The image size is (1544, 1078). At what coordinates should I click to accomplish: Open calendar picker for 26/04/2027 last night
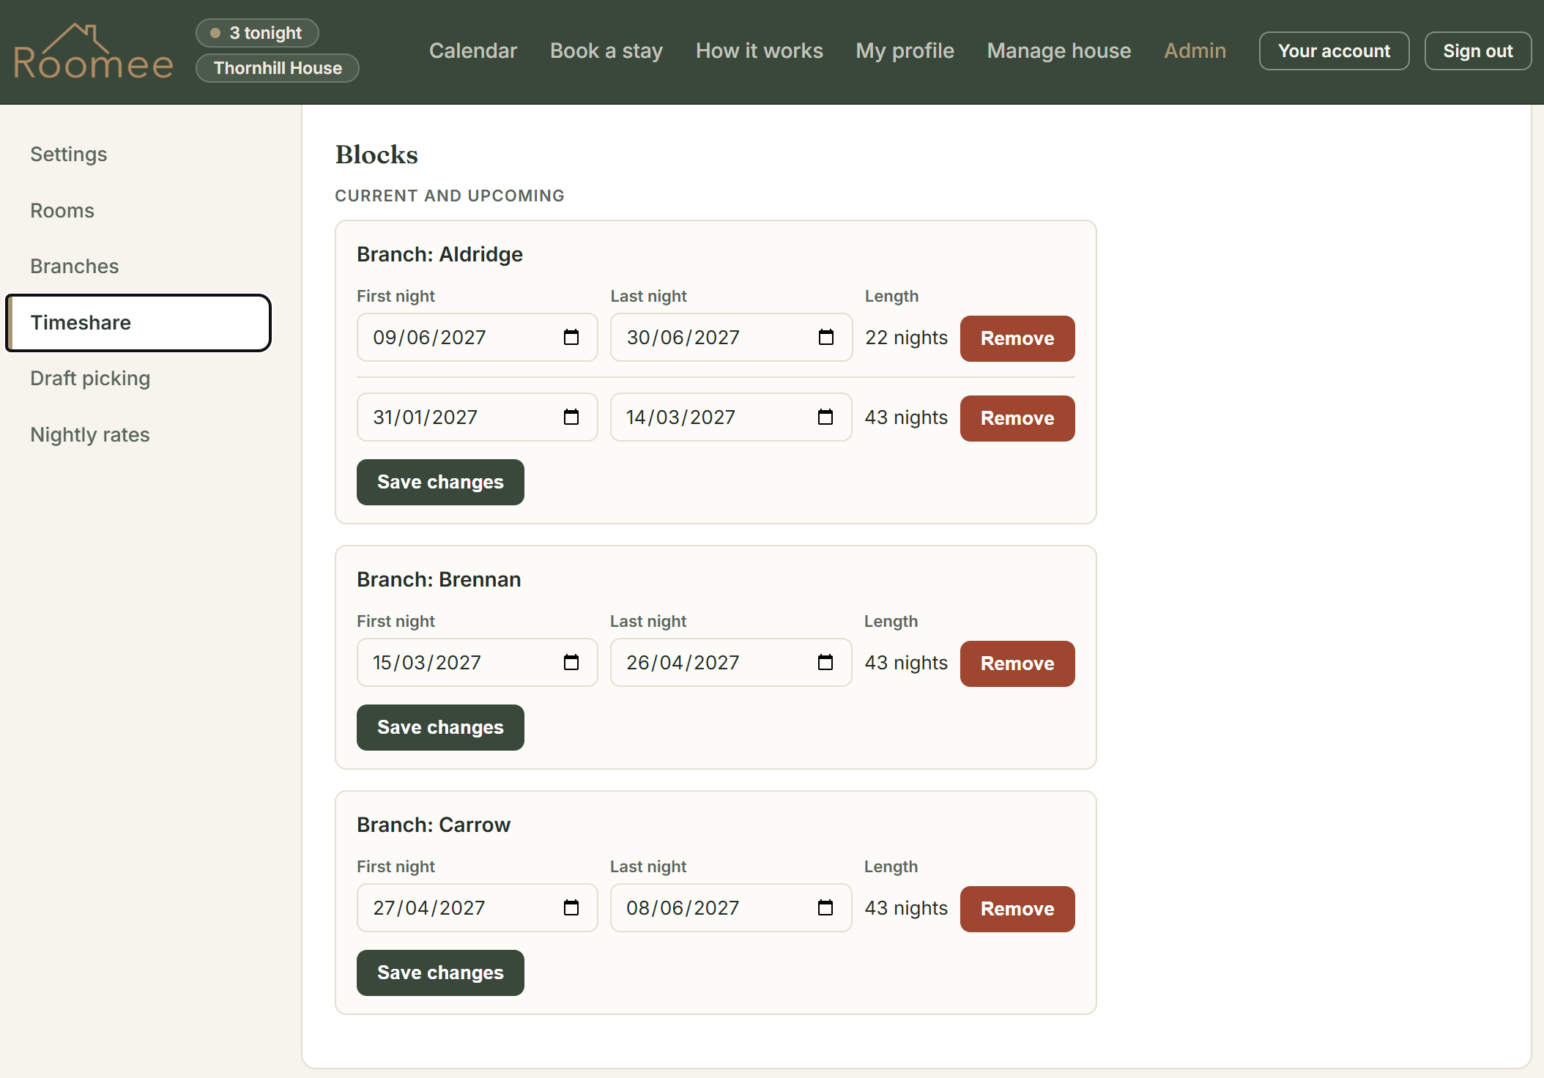(x=825, y=663)
